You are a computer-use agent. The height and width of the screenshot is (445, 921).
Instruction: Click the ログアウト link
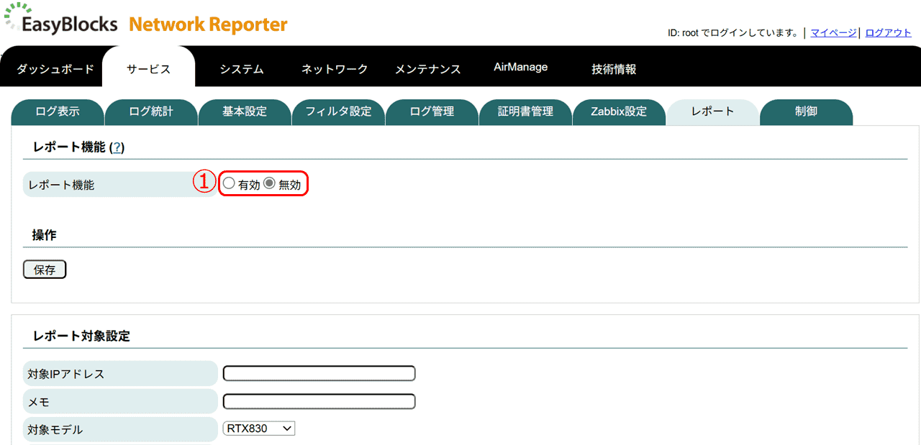click(888, 32)
